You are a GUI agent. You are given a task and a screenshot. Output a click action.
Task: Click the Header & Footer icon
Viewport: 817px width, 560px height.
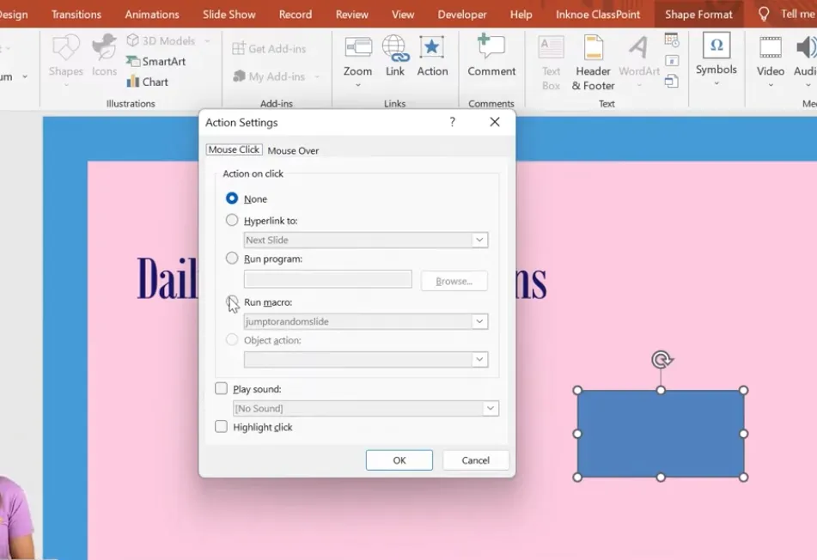[x=593, y=50]
